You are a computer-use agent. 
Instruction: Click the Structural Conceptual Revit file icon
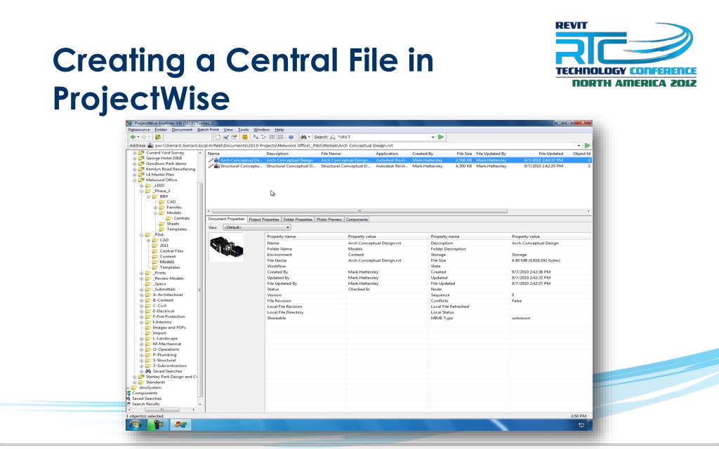217,166
